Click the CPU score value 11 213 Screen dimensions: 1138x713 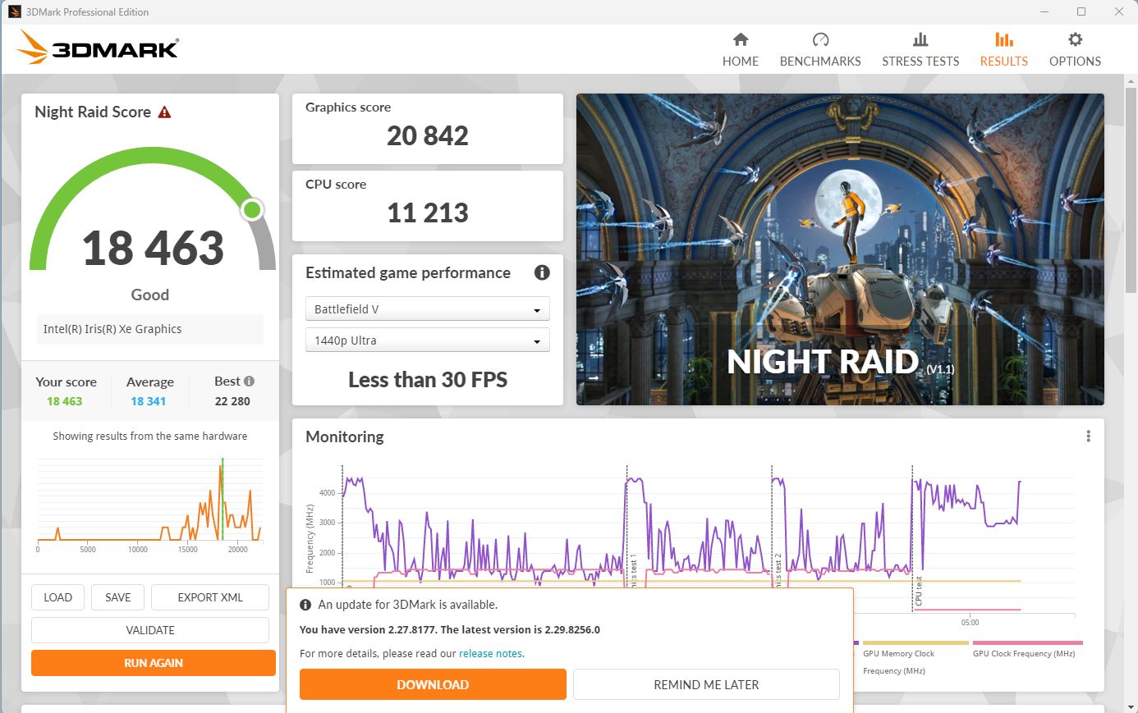pos(428,213)
